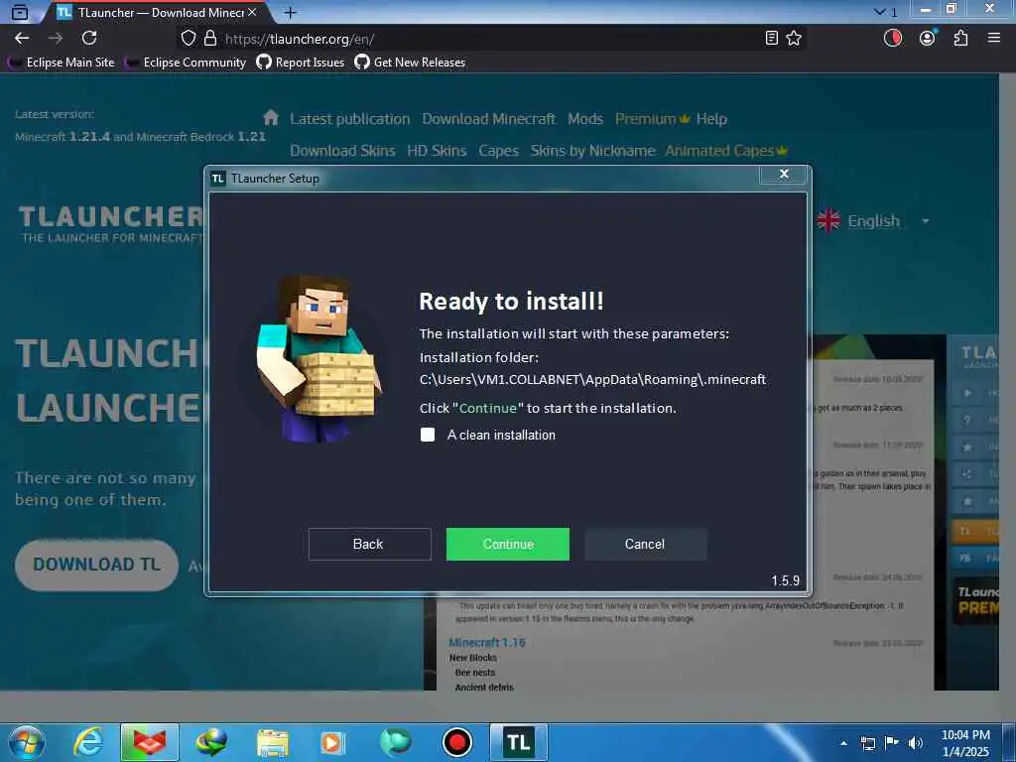
Task: Open a new browser tab
Action: [x=291, y=12]
